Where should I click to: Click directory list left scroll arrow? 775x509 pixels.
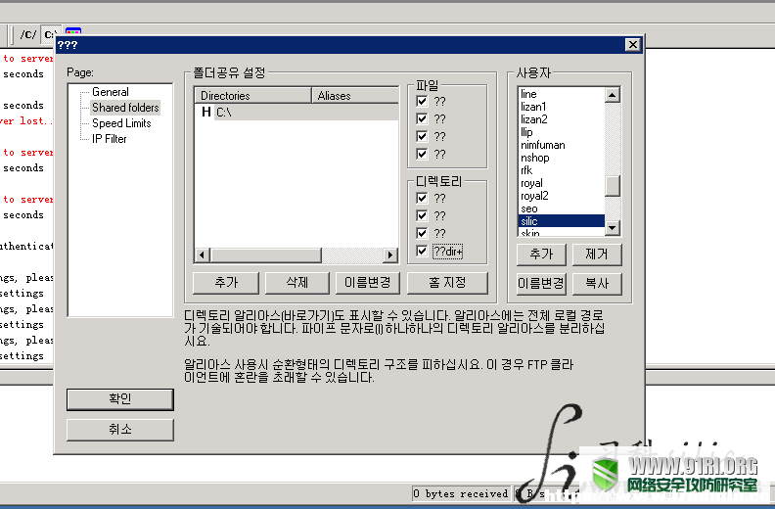202,255
